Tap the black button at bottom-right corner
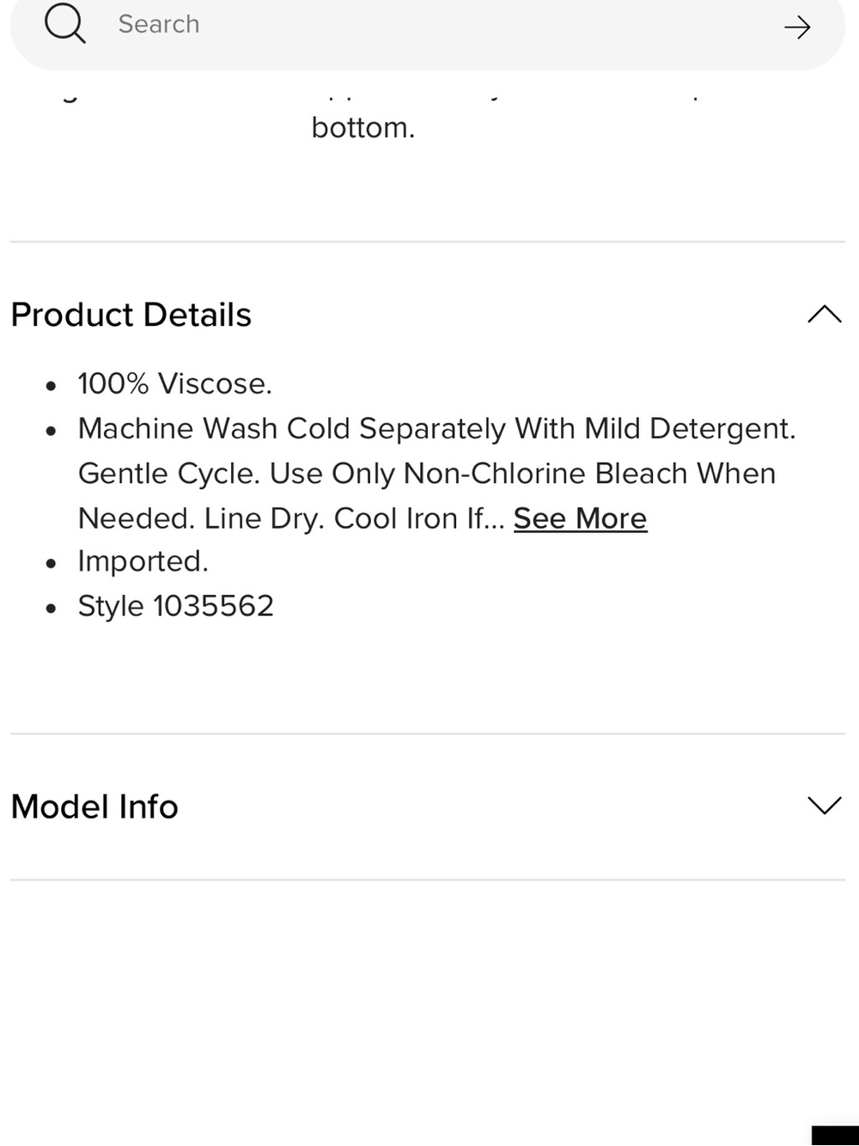Image resolution: width=859 pixels, height=1146 pixels. (x=835, y=1136)
